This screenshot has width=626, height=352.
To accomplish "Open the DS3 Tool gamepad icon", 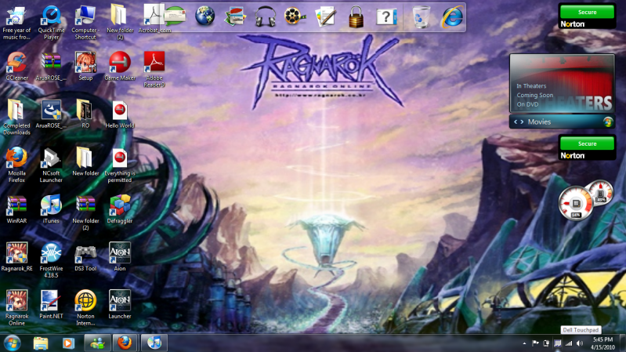I will [85, 253].
